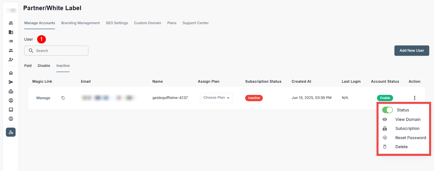The width and height of the screenshot is (434, 171).
Task: Select Reset Password from the action menu
Action: pyautogui.click(x=410, y=138)
